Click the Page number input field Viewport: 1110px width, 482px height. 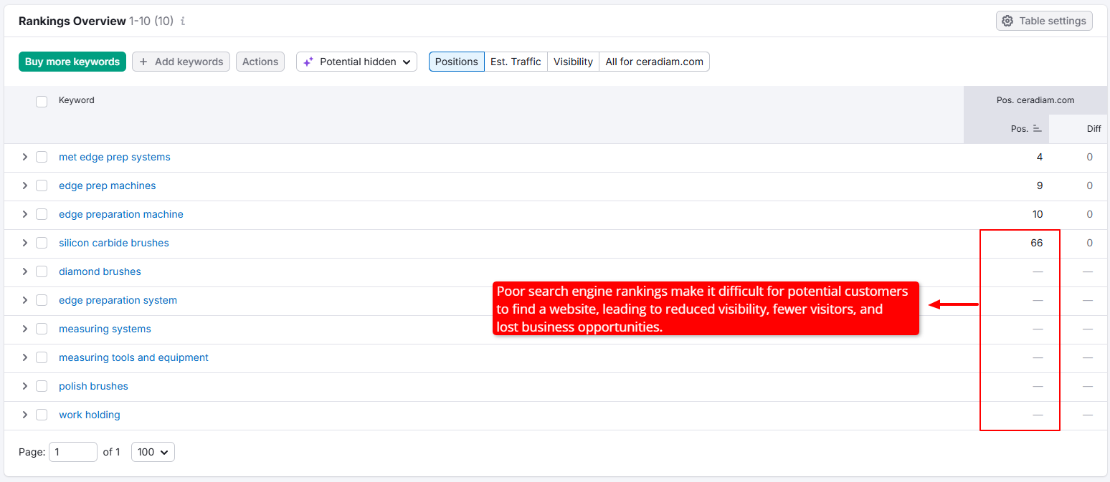(x=72, y=452)
